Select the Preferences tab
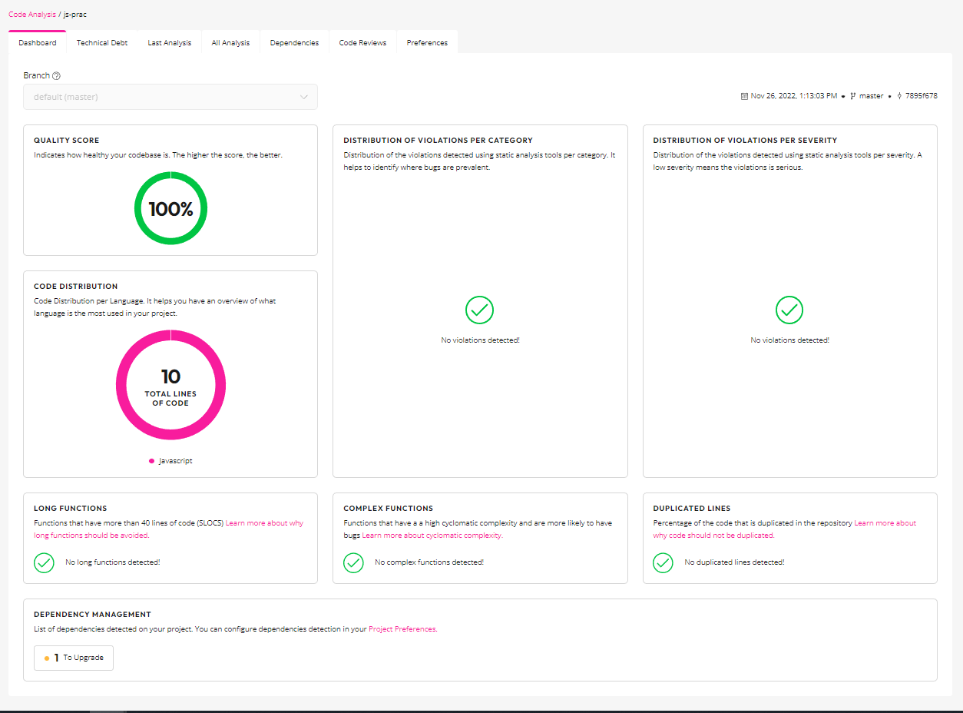The width and height of the screenshot is (963, 713). (x=427, y=43)
